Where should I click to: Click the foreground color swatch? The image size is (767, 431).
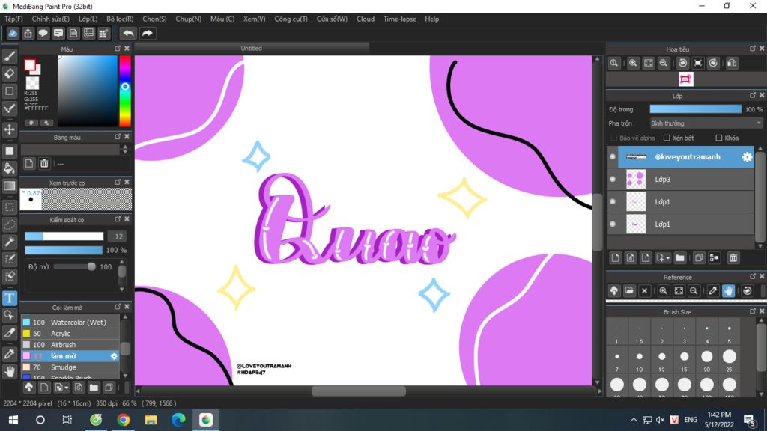click(30, 64)
